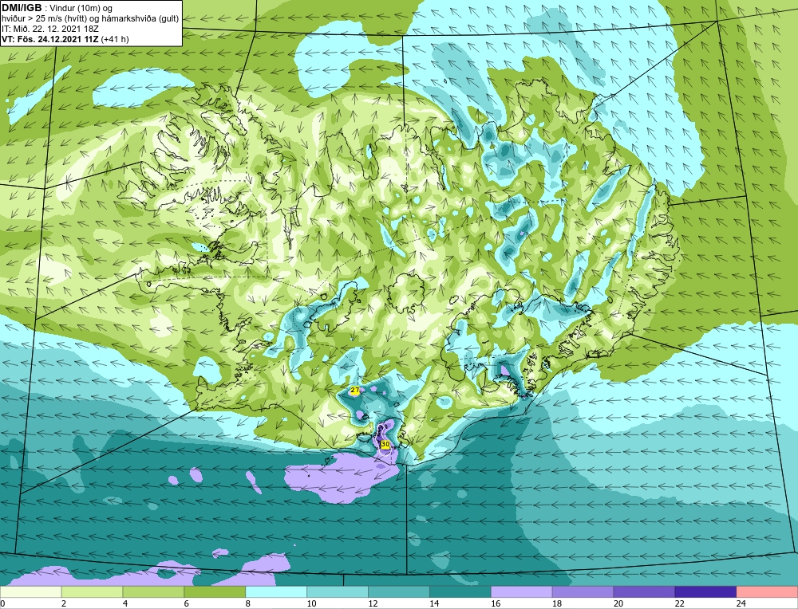Click the light green 2–4 m/s legend swatch
The height and width of the screenshot is (609, 798).
(x=92, y=592)
